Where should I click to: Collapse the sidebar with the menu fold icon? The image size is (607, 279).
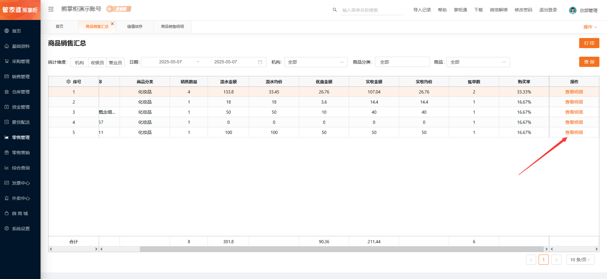[x=51, y=9]
